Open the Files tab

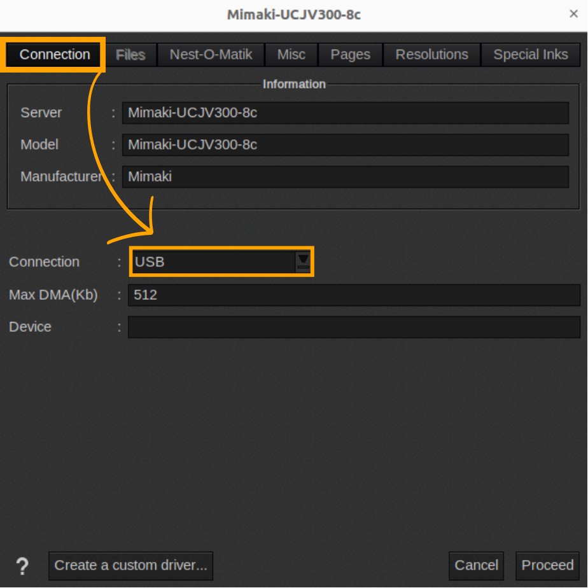click(x=130, y=55)
